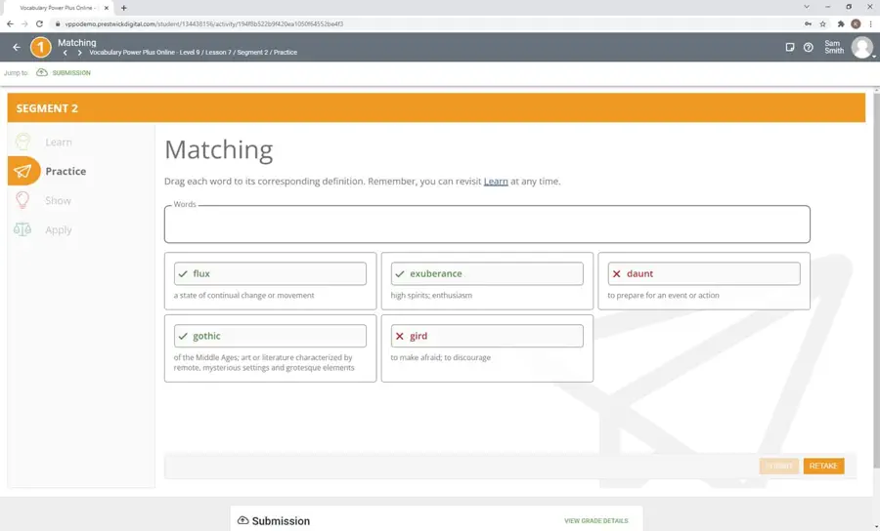Jump to Submission link at top
This screenshot has height=531, width=880.
tap(70, 73)
